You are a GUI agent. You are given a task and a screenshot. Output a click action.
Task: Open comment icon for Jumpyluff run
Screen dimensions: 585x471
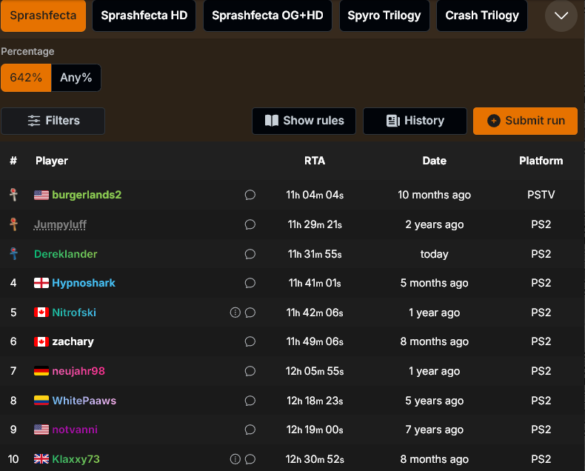click(250, 224)
